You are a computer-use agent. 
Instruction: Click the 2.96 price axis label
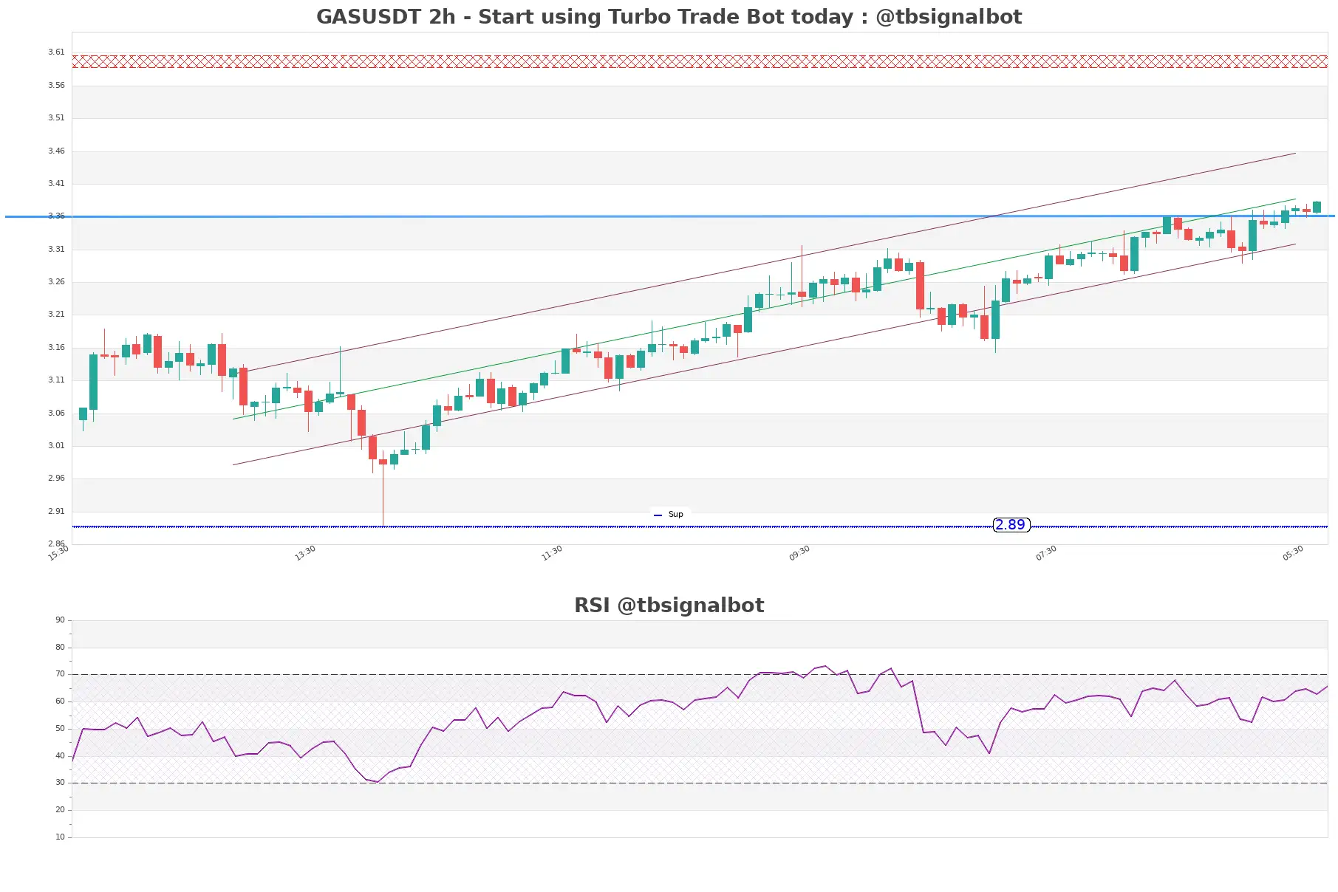pyautogui.click(x=56, y=478)
